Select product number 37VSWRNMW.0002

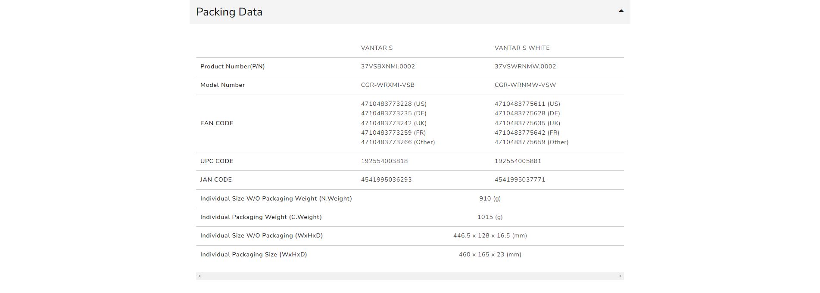pyautogui.click(x=525, y=67)
